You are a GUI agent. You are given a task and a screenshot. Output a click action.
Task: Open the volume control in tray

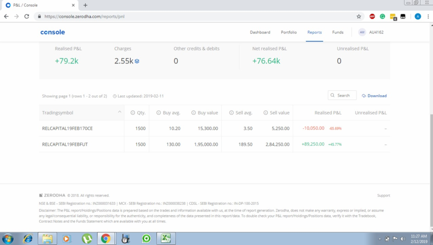403,239
